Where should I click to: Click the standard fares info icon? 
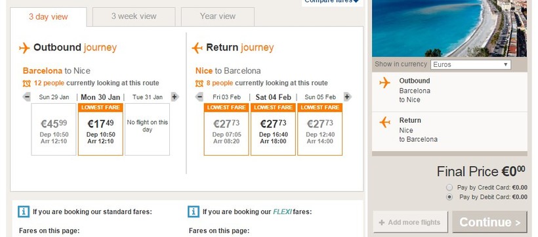24,211
